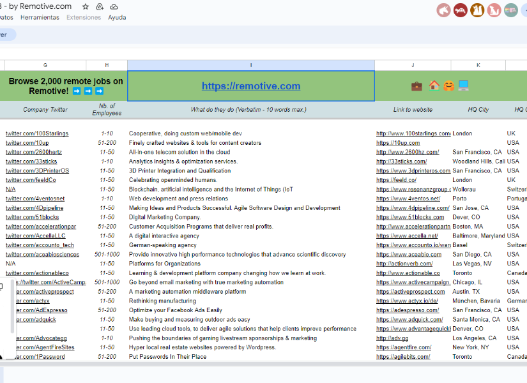The height and width of the screenshot is (383, 527).
Task: Star the spreadsheet with the star icon
Action: pyautogui.click(x=85, y=6)
